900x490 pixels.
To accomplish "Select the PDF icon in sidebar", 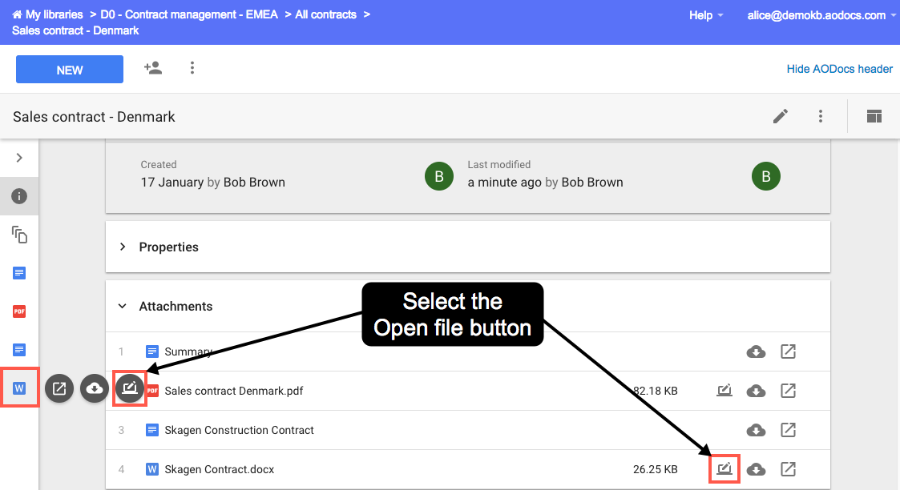I will click(19, 311).
